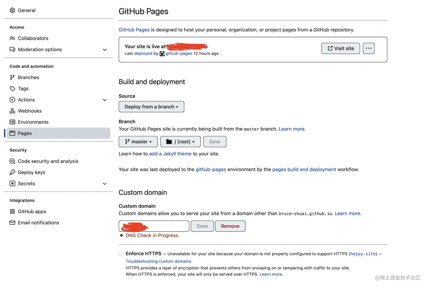Click the github-pages avatar icon

(x=162, y=54)
